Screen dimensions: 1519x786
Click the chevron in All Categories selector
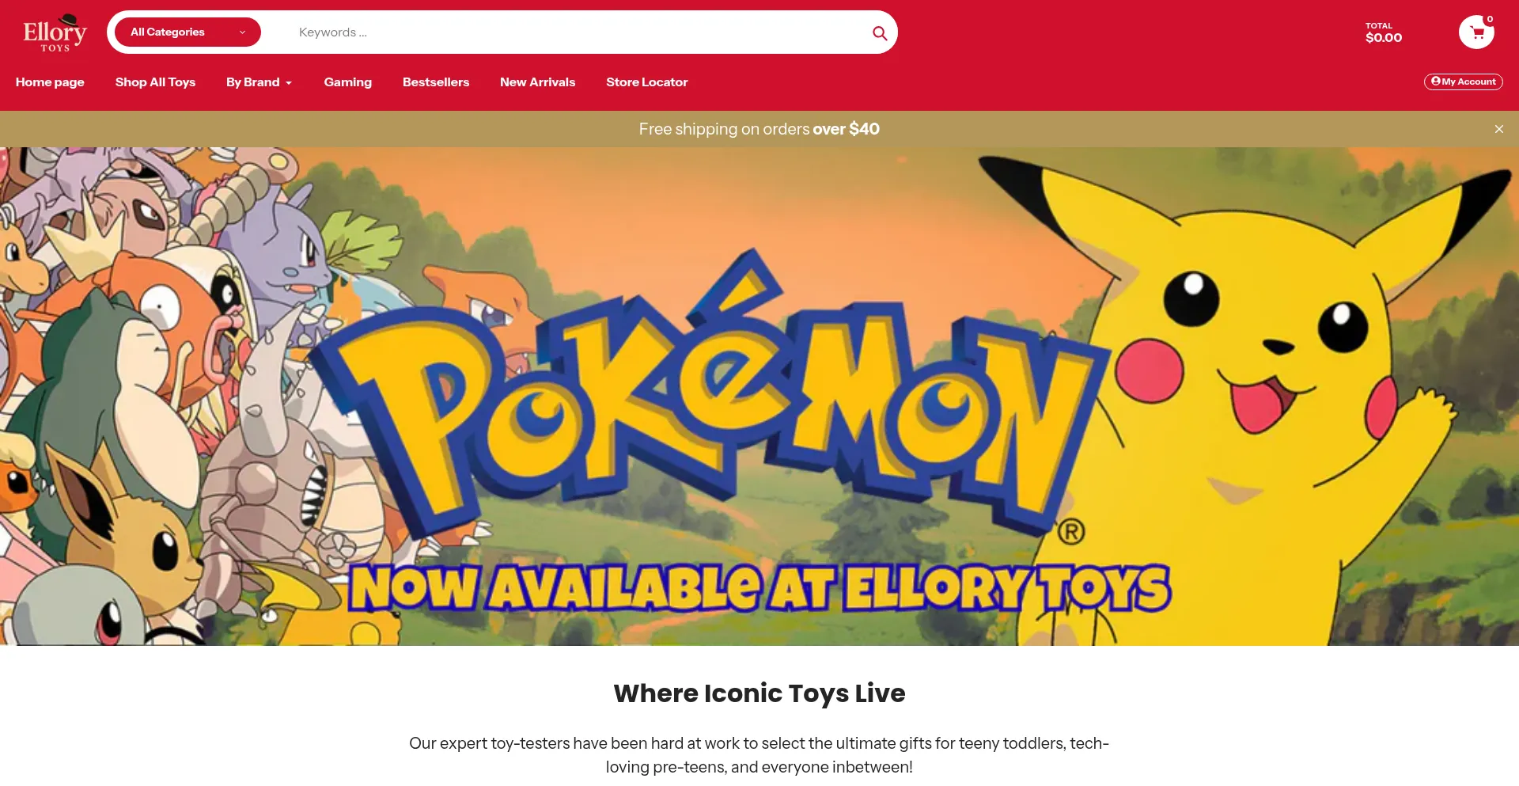tap(242, 32)
